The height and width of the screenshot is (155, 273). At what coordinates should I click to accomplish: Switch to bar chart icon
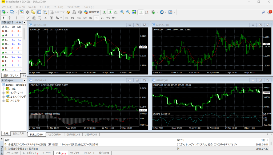tap(104, 12)
